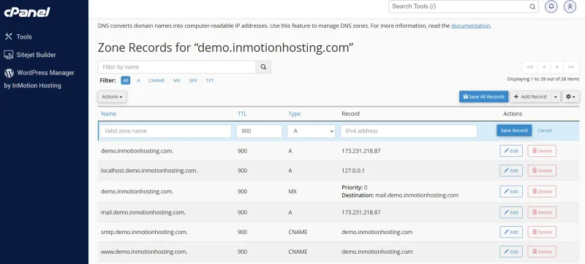This screenshot has width=585, height=264.
Task: Click the Save Record button
Action: 514,131
